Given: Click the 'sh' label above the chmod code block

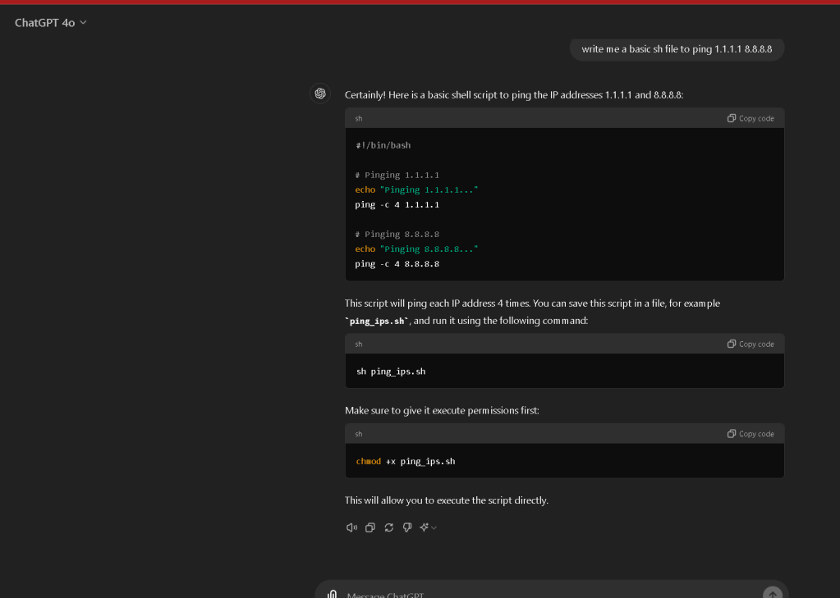Looking at the screenshot, I should pyautogui.click(x=359, y=434).
